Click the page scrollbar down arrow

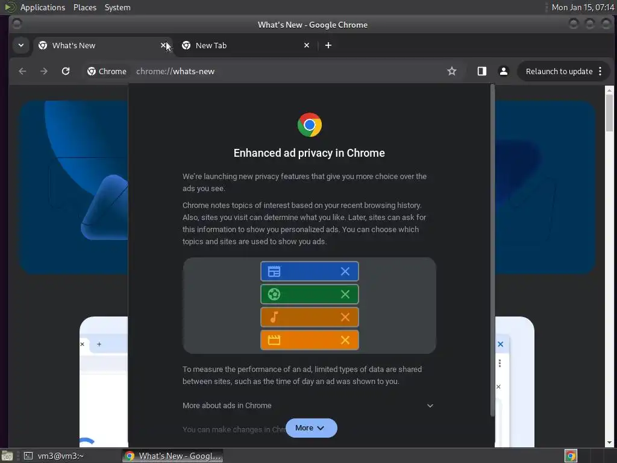coord(609,443)
